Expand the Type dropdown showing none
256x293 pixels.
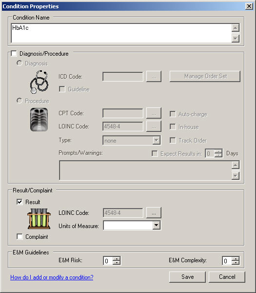click(x=157, y=140)
